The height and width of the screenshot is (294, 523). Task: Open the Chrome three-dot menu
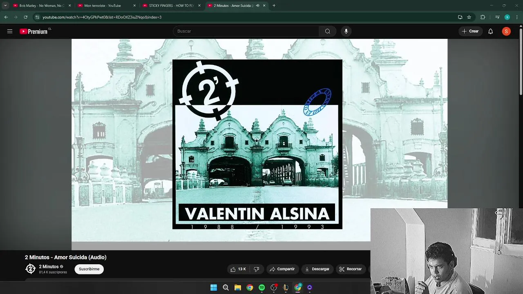pyautogui.click(x=517, y=17)
